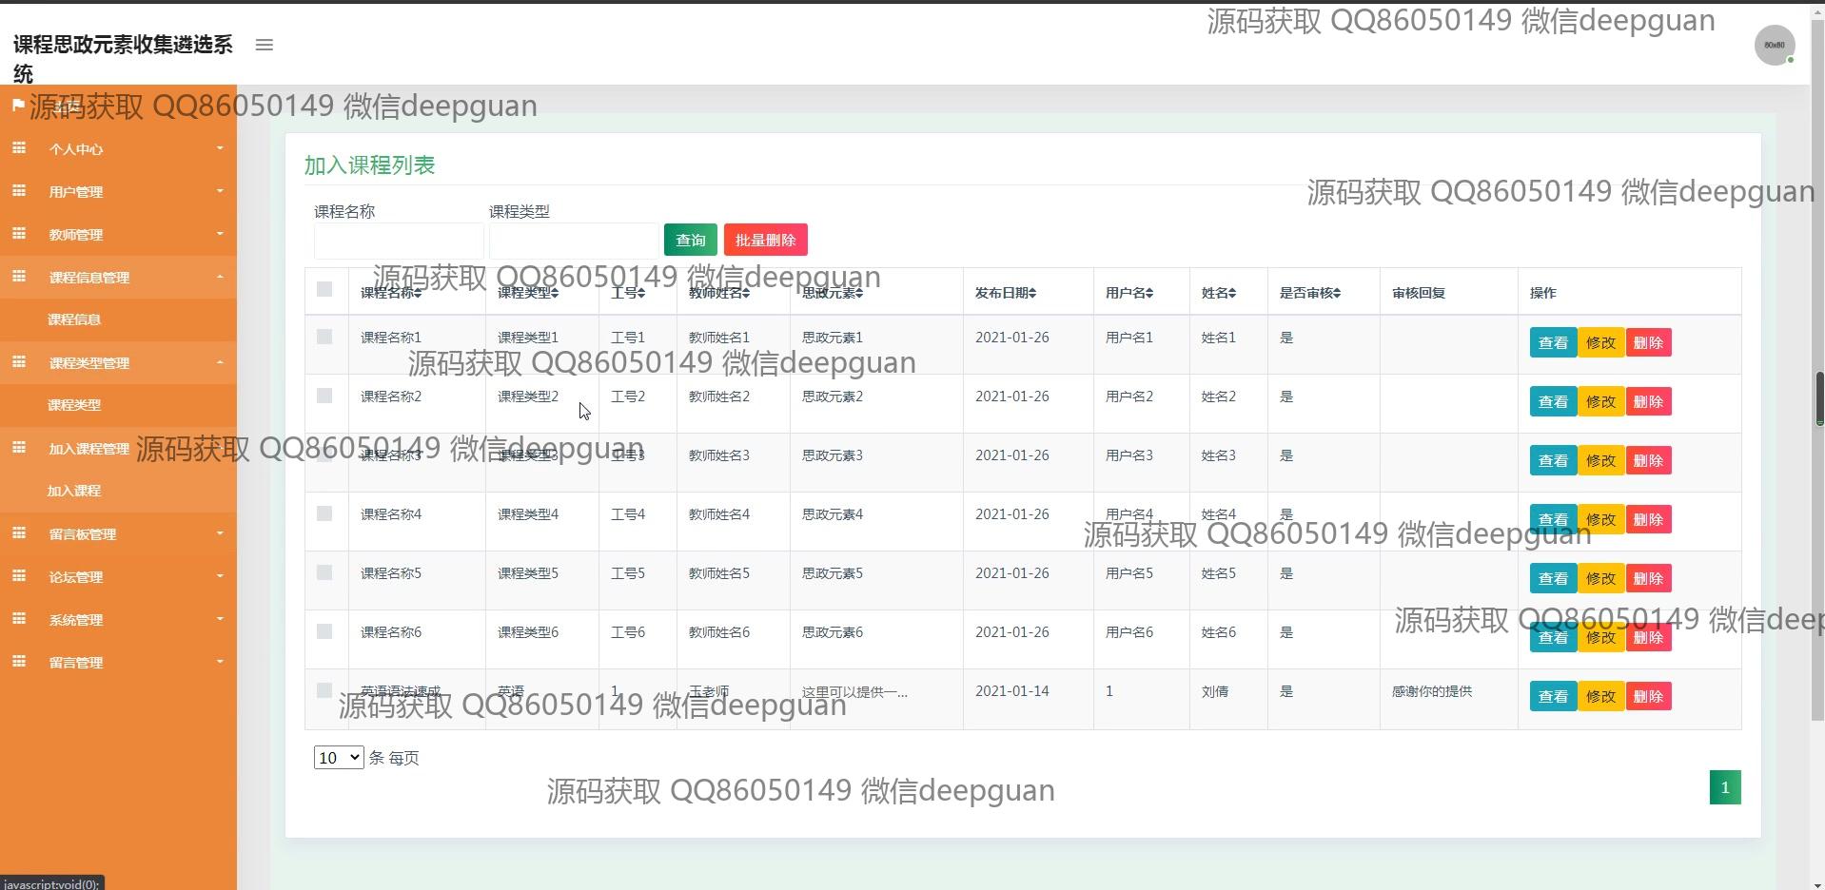Tick the select-all checkbox in table header

click(x=324, y=289)
